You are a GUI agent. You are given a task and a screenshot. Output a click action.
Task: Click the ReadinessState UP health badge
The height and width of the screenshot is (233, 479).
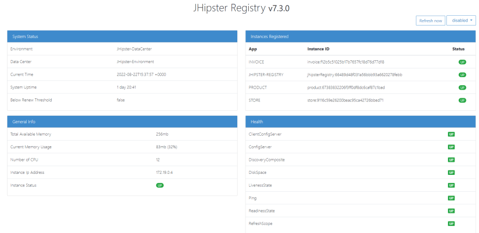[451, 211]
